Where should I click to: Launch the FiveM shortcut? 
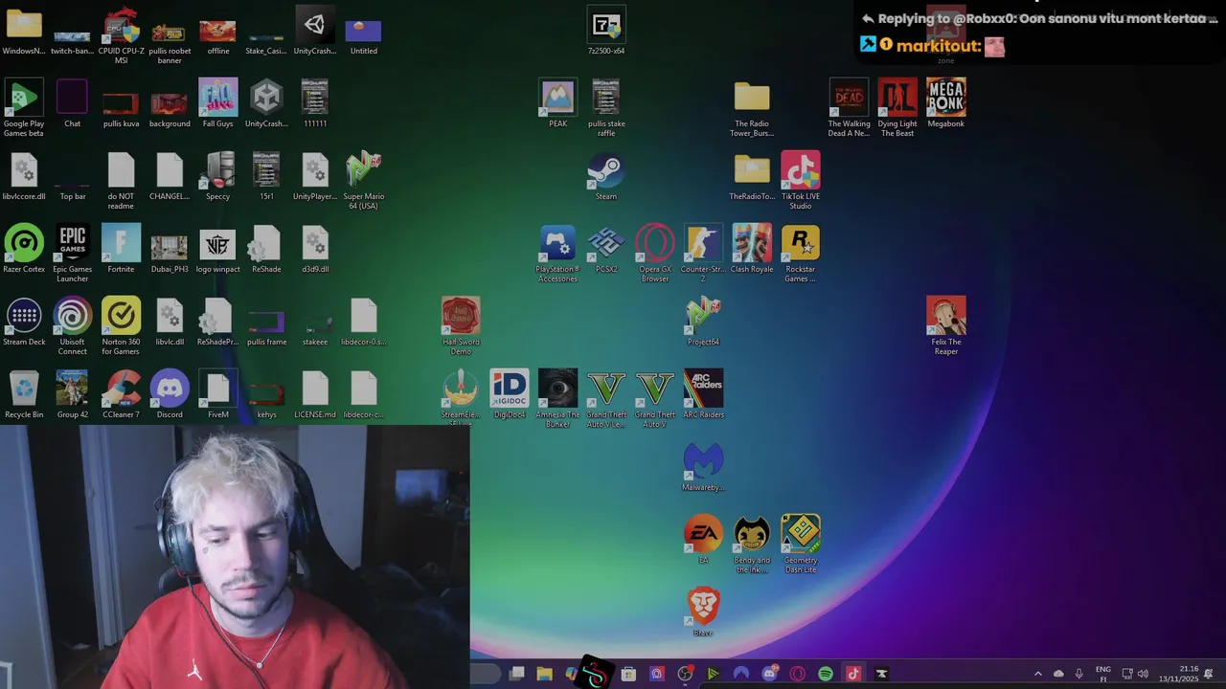coord(217,396)
